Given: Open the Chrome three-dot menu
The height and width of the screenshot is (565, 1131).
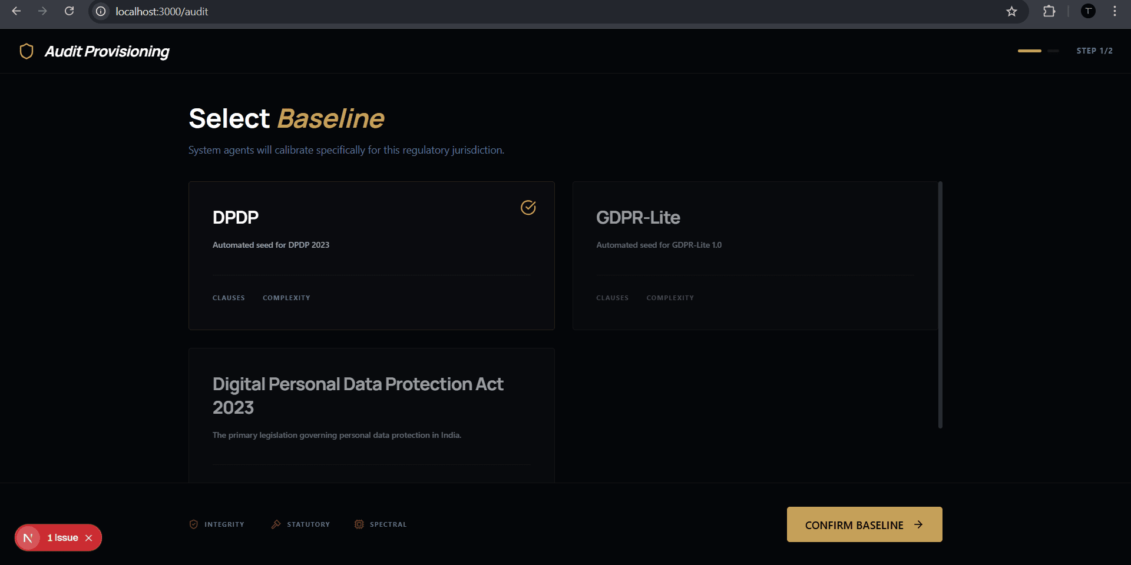Looking at the screenshot, I should [x=1115, y=11].
